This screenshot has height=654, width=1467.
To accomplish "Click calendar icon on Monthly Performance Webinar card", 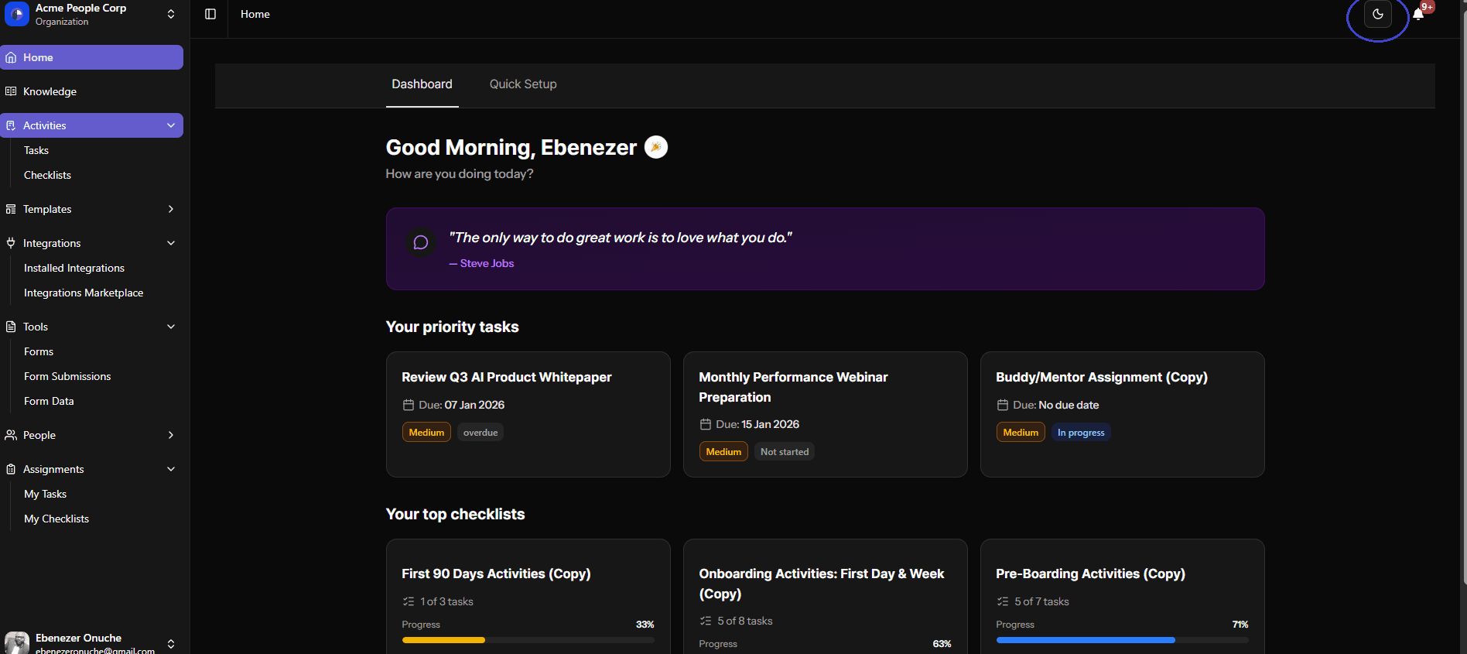I will (x=706, y=424).
